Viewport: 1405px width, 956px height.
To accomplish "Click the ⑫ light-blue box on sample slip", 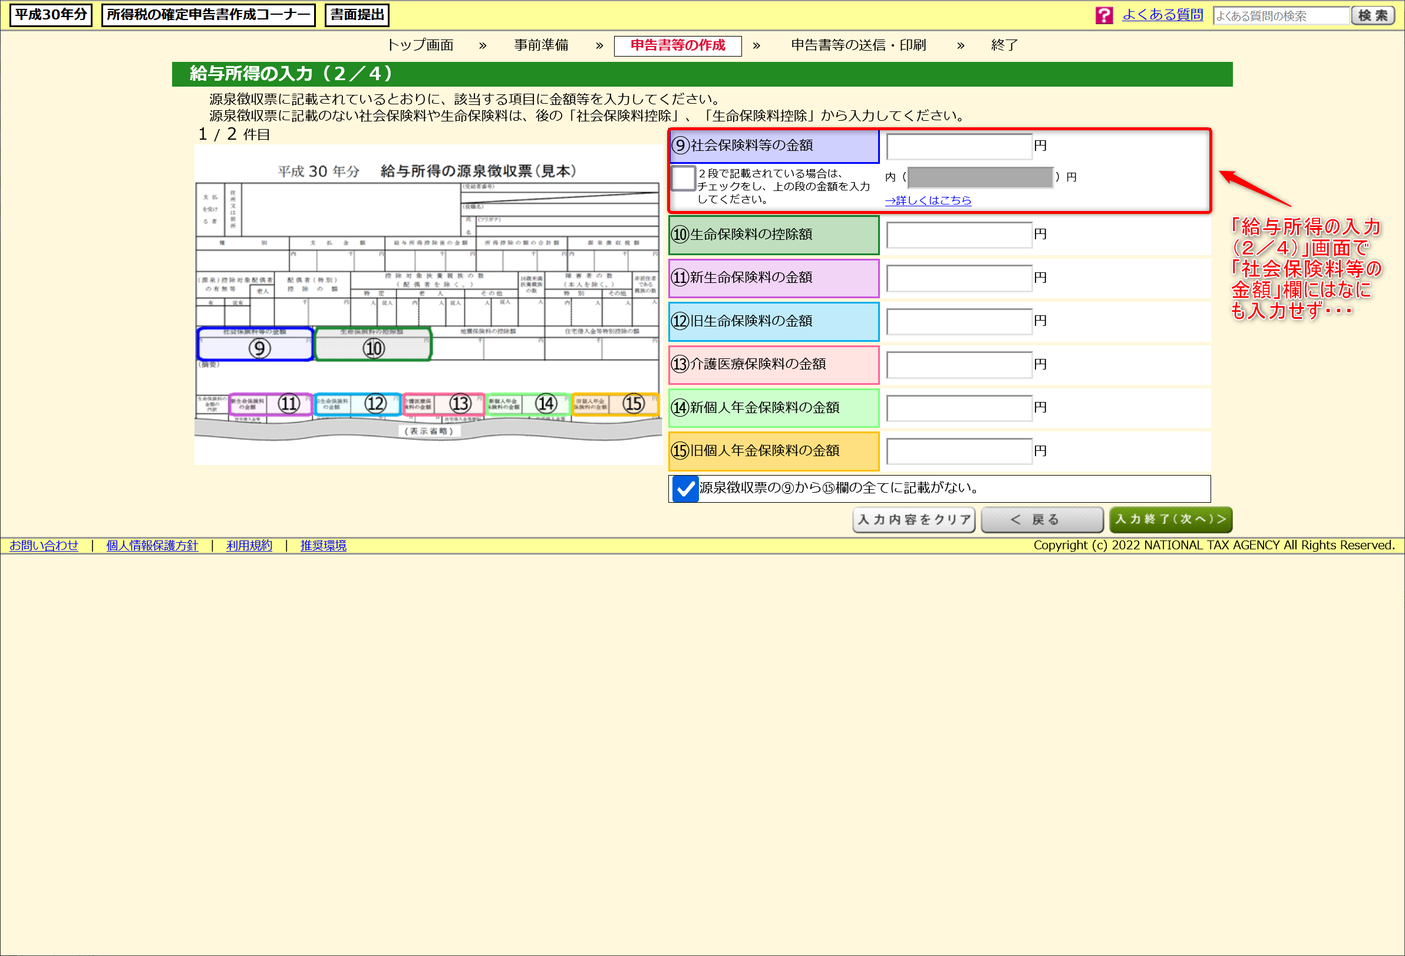I will coord(358,404).
